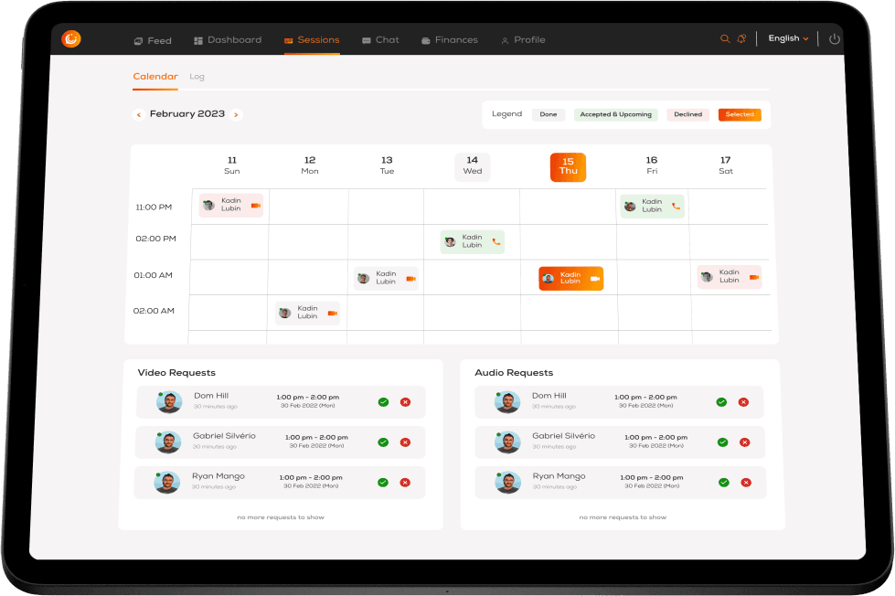Select day 13 Tue
The height and width of the screenshot is (596, 895).
click(x=387, y=165)
